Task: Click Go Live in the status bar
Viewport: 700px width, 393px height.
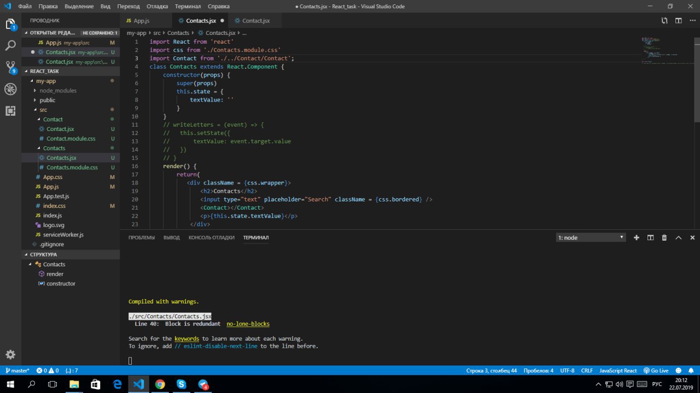Action: click(656, 370)
